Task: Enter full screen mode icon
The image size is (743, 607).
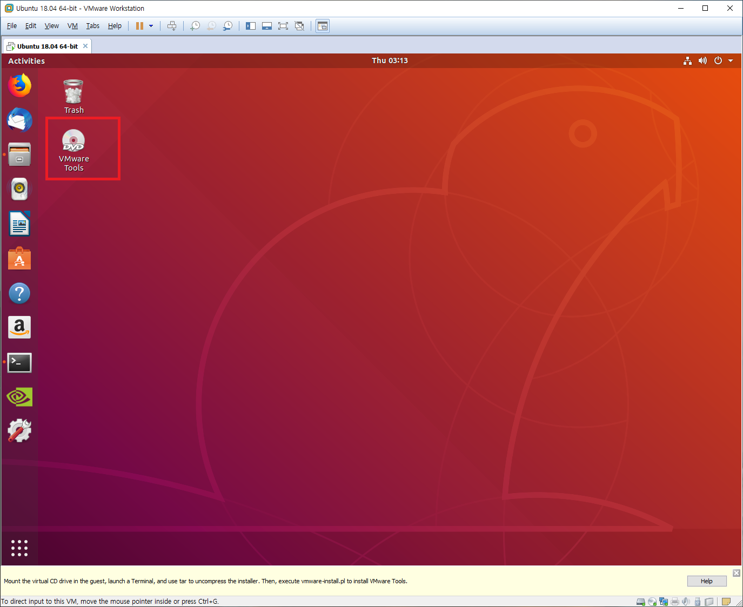Action: [x=283, y=26]
